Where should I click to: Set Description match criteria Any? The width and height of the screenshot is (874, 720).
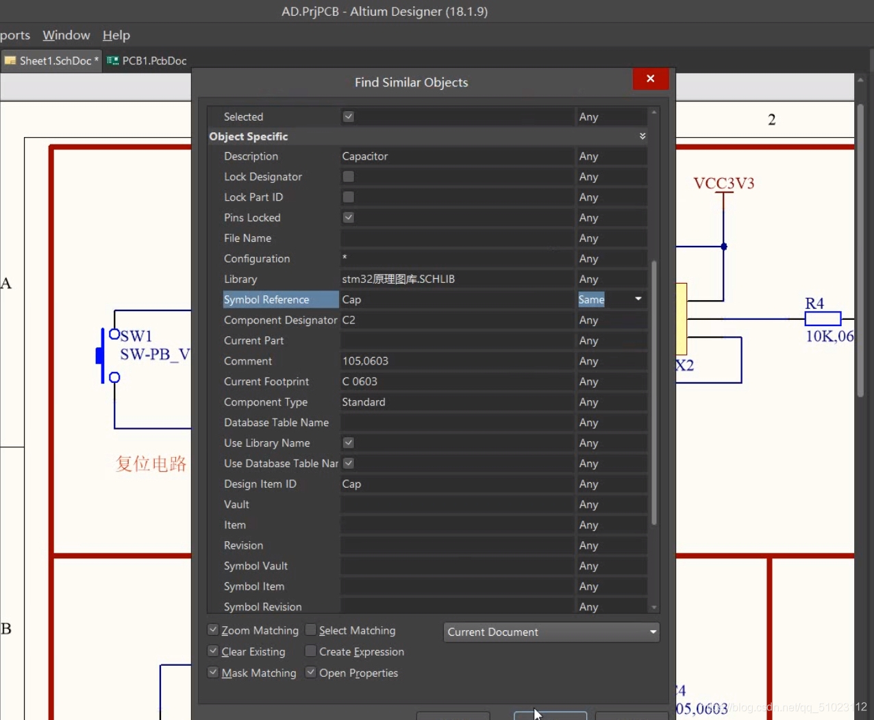[x=611, y=156]
